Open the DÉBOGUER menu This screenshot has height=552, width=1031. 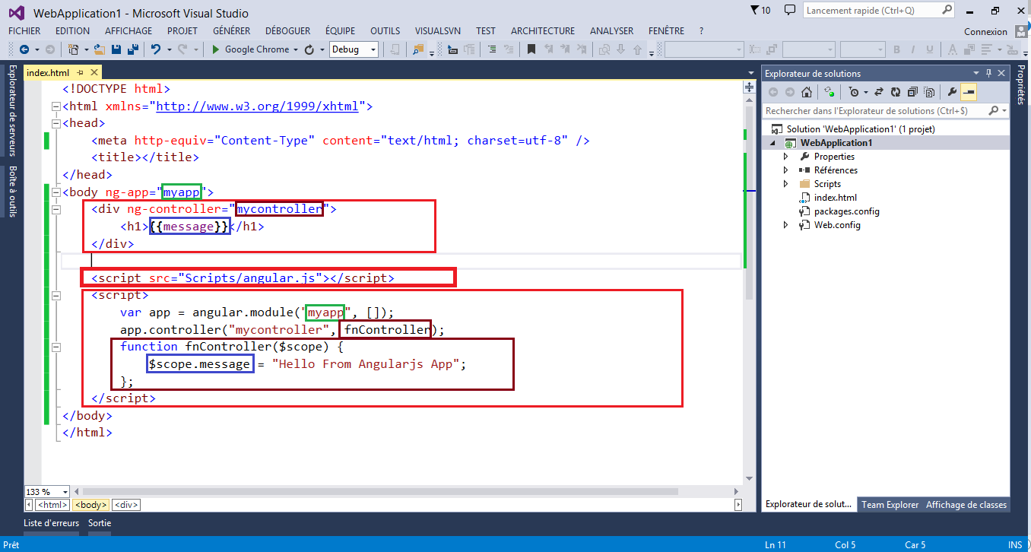pos(287,31)
